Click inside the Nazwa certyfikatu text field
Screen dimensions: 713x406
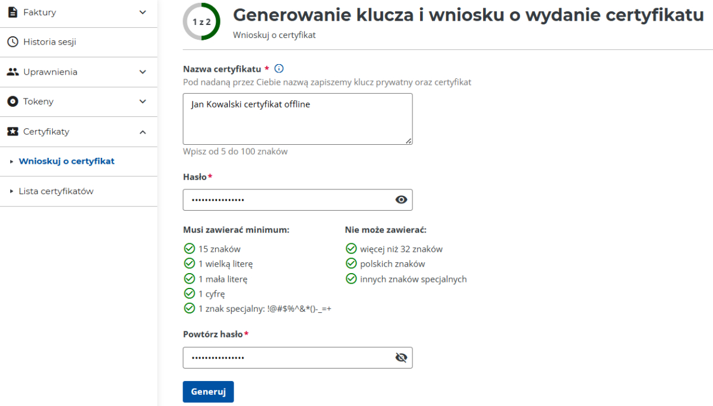297,119
